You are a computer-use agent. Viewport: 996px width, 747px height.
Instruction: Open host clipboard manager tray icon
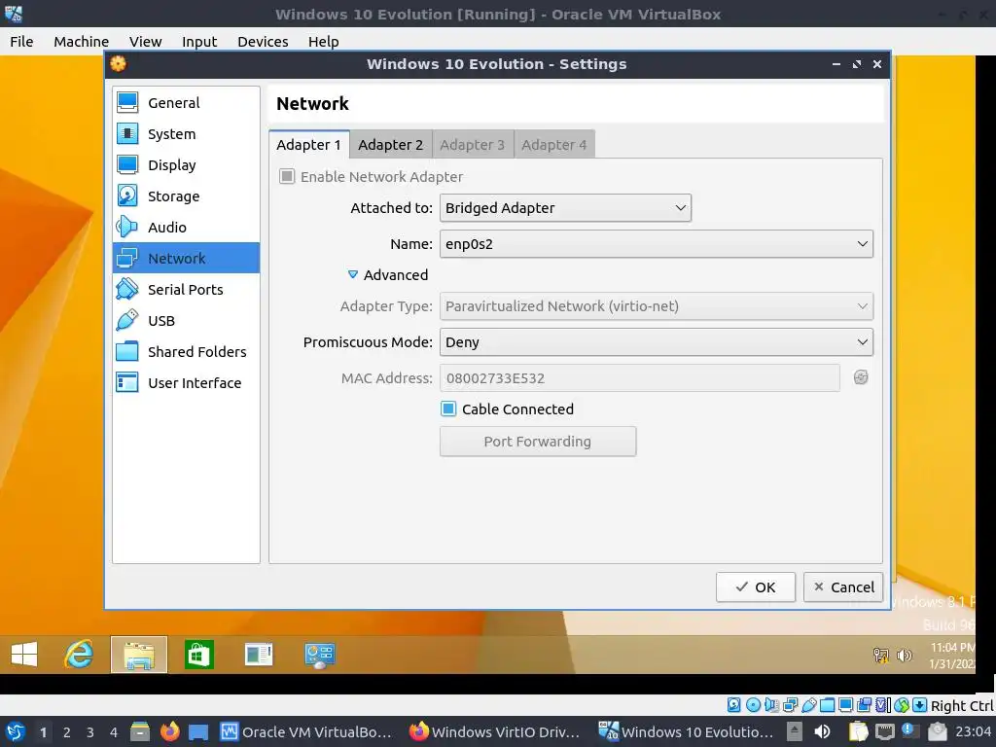[858, 731]
